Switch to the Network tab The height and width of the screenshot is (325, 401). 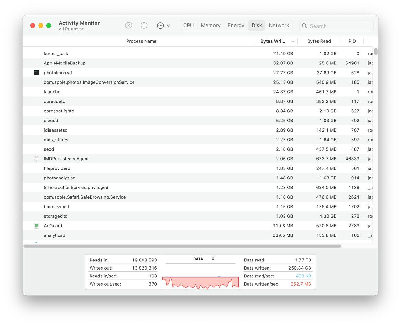(x=279, y=25)
